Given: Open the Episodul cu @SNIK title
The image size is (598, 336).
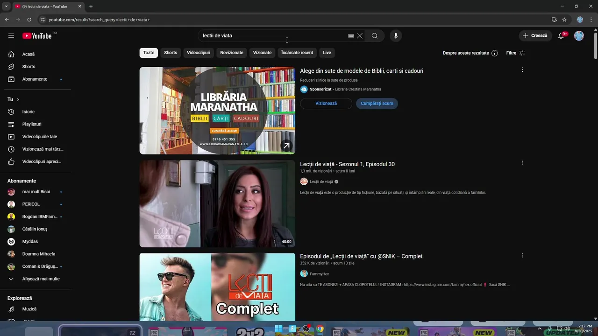Looking at the screenshot, I should (x=361, y=256).
